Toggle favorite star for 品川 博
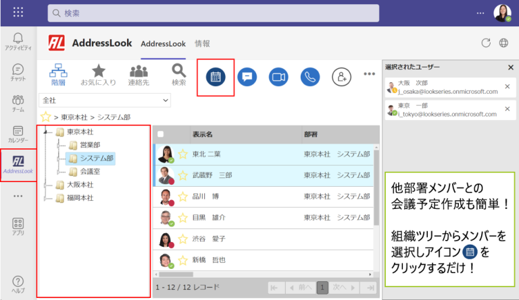 [182, 197]
